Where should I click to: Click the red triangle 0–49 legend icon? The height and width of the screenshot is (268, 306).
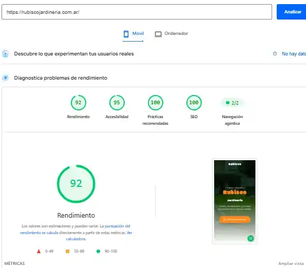[x=39, y=252]
